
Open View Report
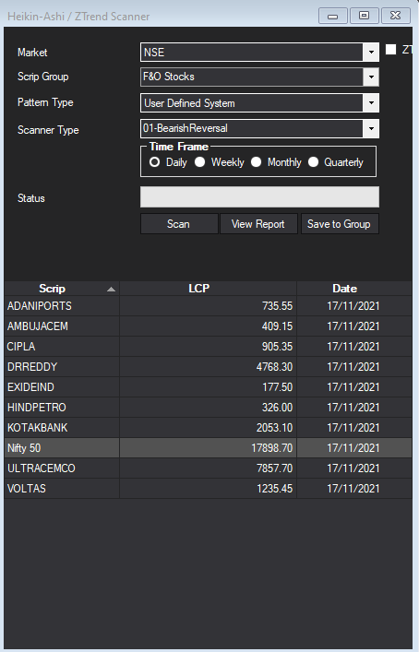pyautogui.click(x=258, y=224)
